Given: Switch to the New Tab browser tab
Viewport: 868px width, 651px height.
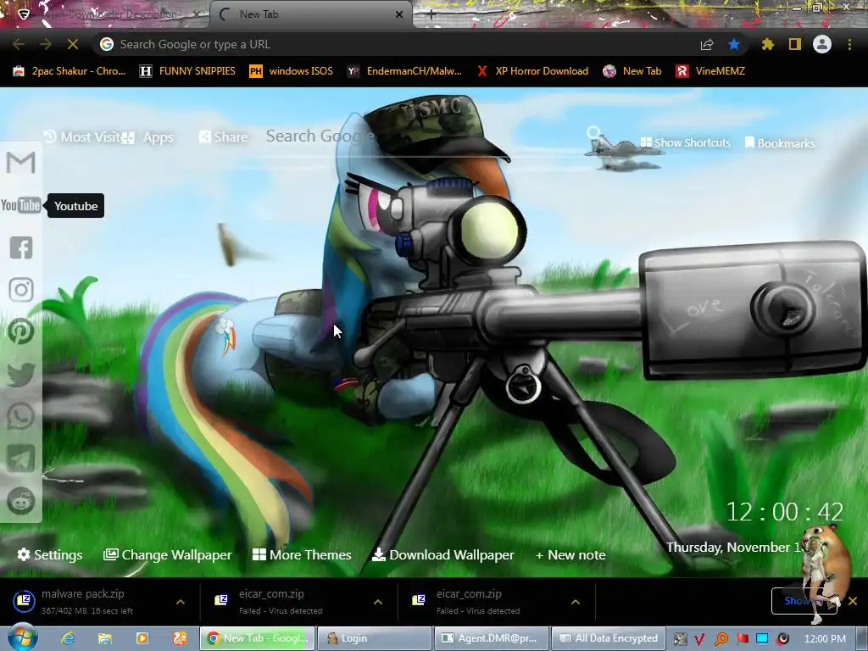Looking at the screenshot, I should coord(310,14).
